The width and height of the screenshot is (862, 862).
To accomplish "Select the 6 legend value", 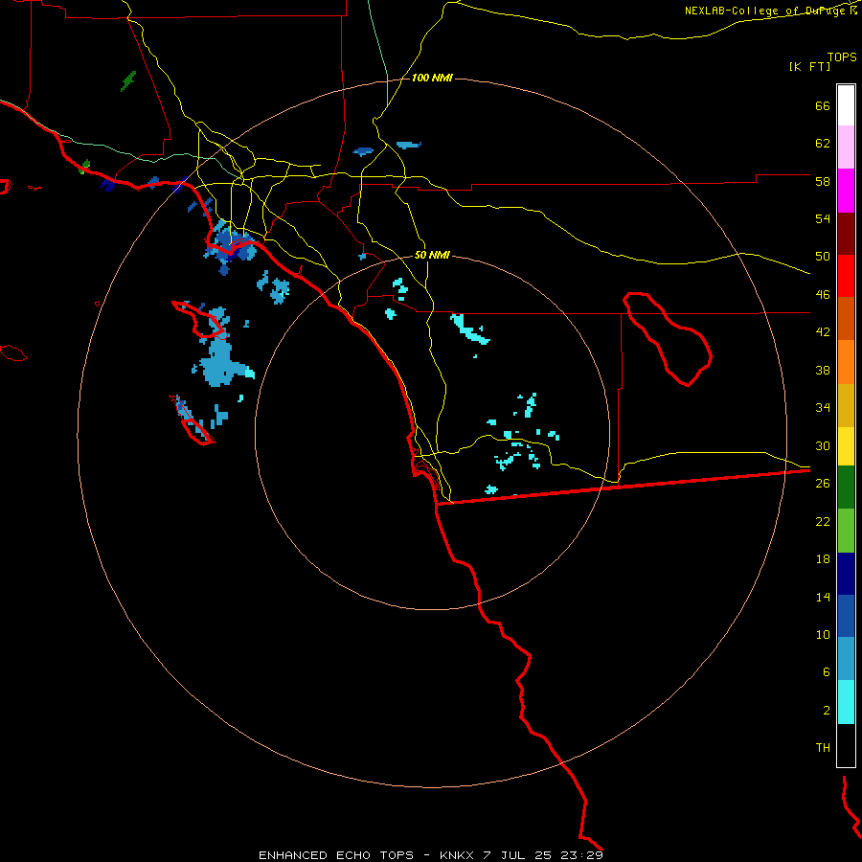I will 827,672.
